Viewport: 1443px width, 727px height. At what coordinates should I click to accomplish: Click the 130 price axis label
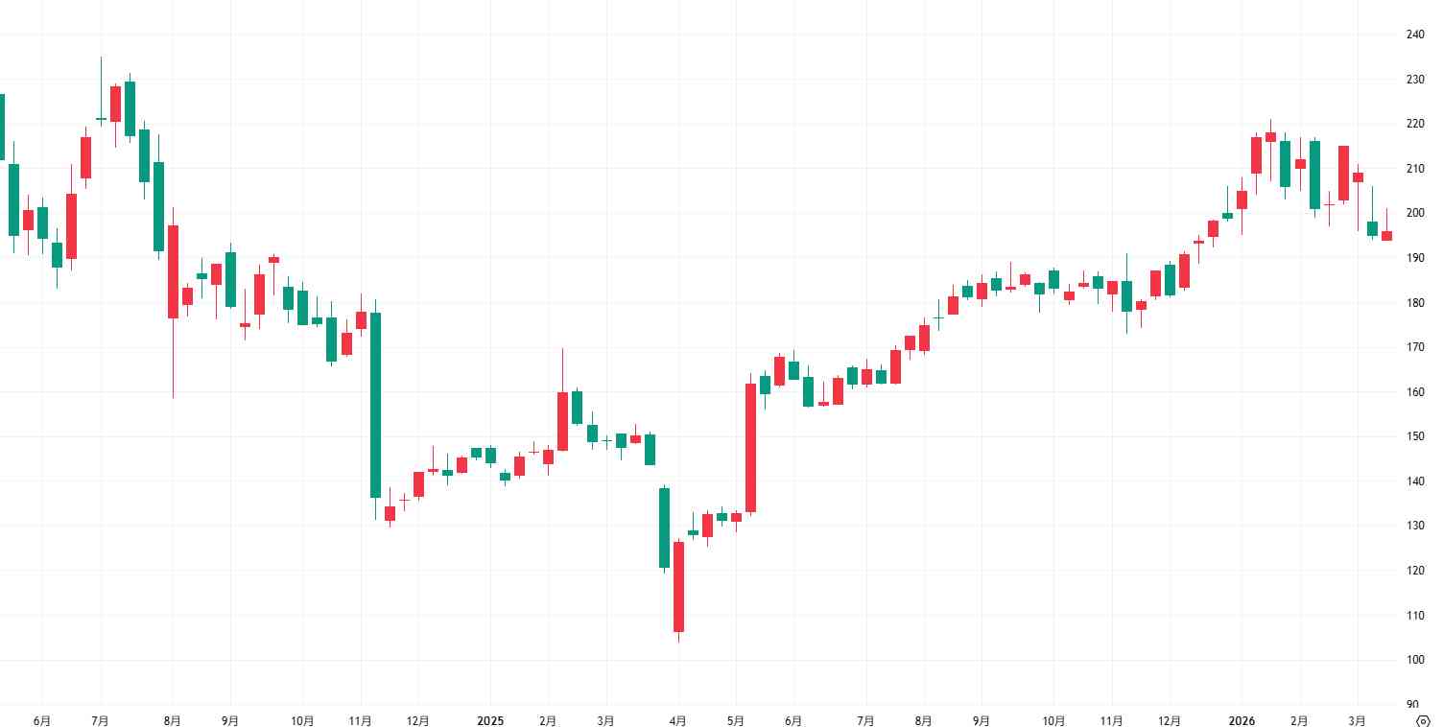pyautogui.click(x=1414, y=526)
